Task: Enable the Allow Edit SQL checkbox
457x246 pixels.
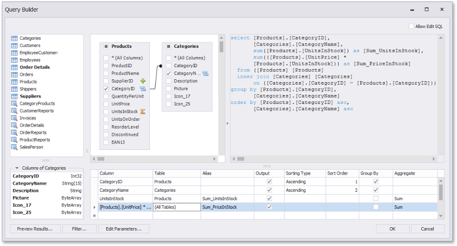Action: [x=411, y=27]
